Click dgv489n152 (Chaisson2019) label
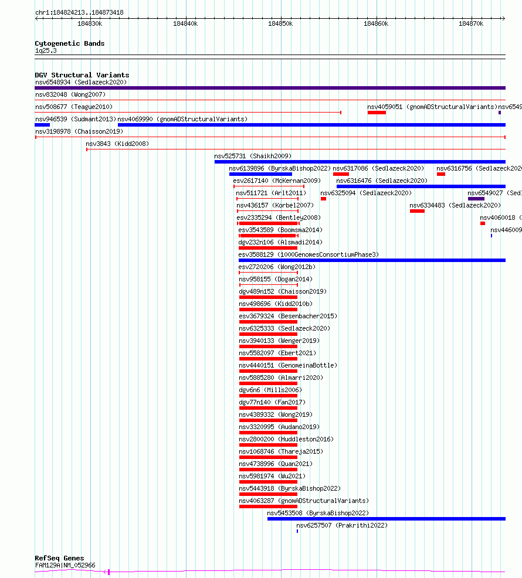The height and width of the screenshot is (578, 522). pyautogui.click(x=283, y=291)
